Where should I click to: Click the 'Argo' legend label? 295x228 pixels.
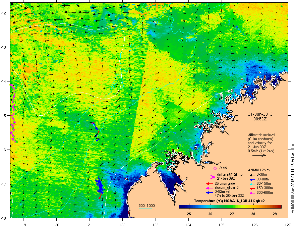click(x=223, y=167)
